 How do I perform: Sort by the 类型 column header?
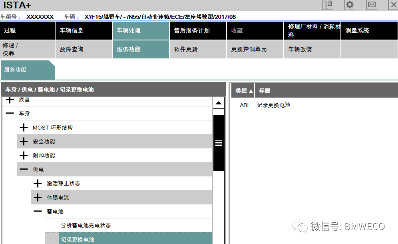243,90
